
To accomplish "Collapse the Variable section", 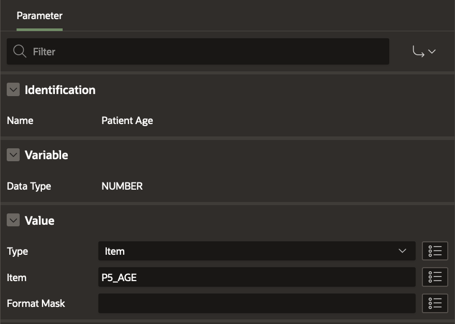I will (x=13, y=155).
